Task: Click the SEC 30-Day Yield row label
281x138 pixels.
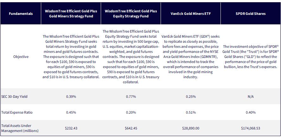Action: tap(14, 97)
